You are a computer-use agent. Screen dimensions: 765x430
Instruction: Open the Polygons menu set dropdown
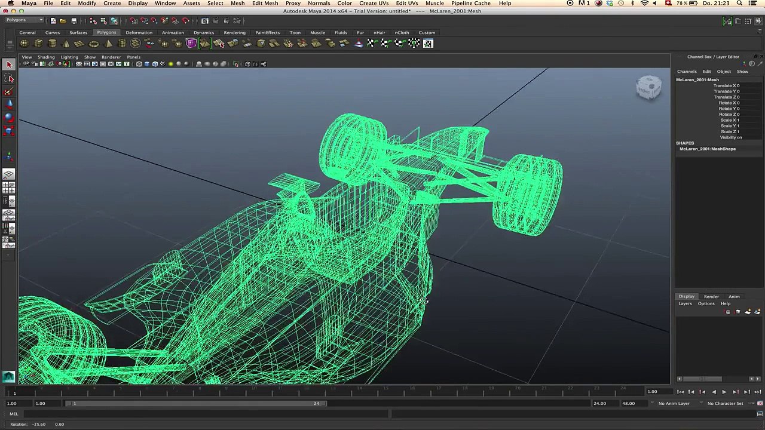[x=24, y=20]
